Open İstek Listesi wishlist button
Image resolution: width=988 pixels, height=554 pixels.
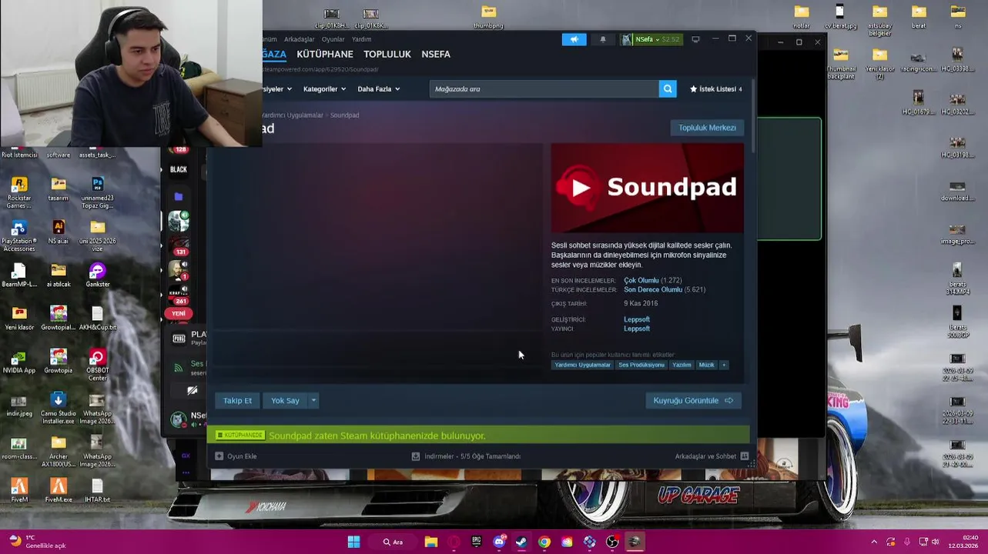[x=716, y=89]
